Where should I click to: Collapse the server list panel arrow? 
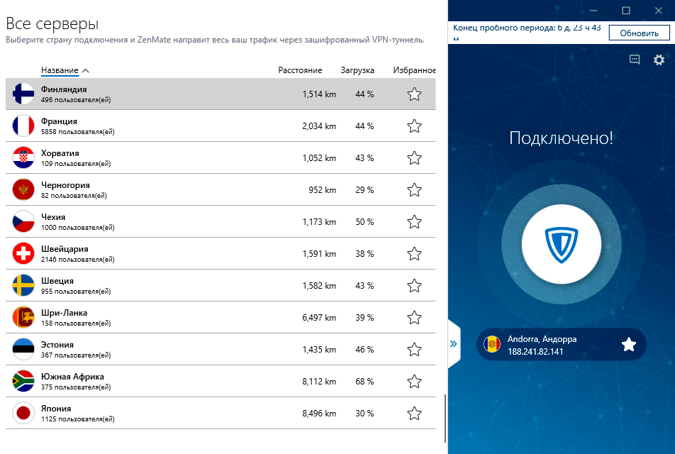point(454,344)
